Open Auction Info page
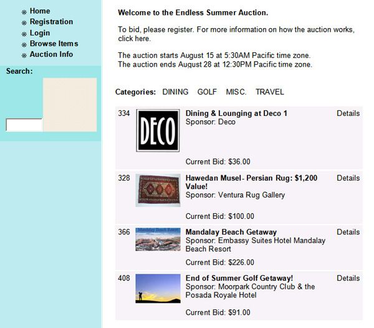This screenshot has width=374, height=328. coord(51,54)
